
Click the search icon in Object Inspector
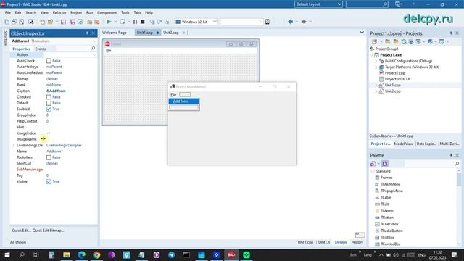click(x=93, y=49)
